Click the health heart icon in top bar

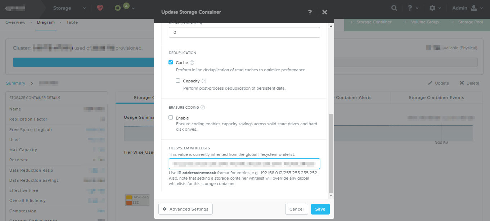pos(100,8)
